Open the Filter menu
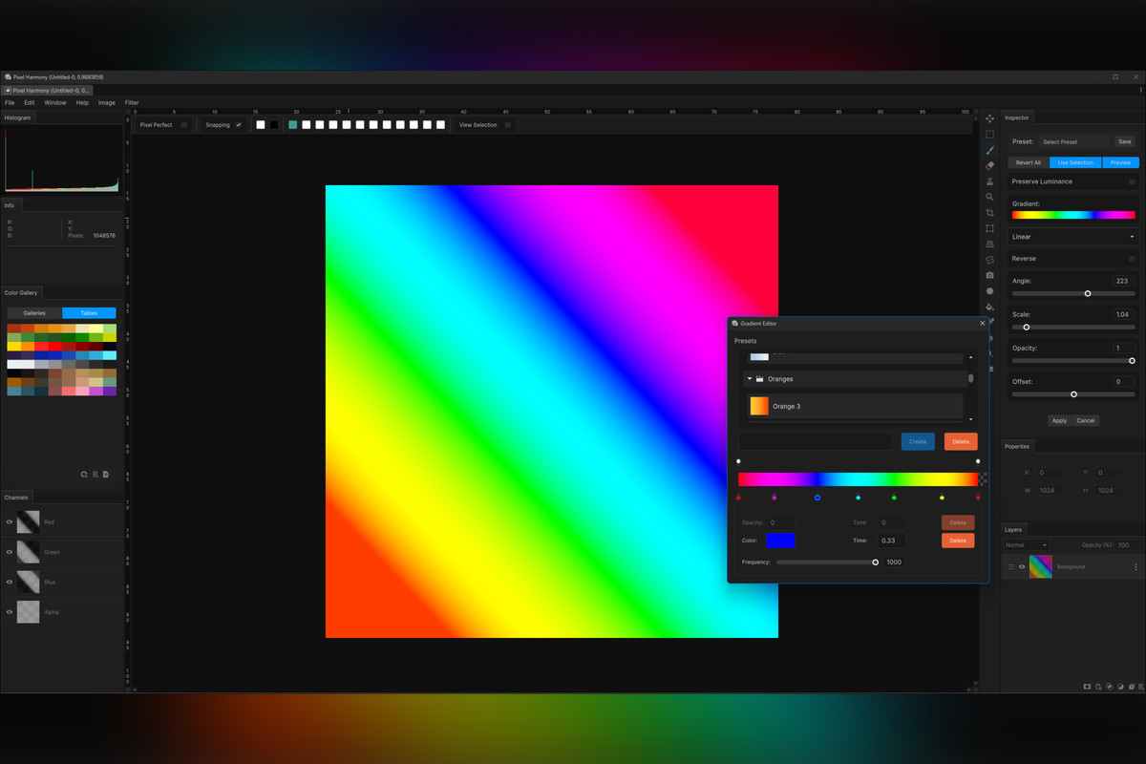This screenshot has width=1146, height=764. (131, 102)
